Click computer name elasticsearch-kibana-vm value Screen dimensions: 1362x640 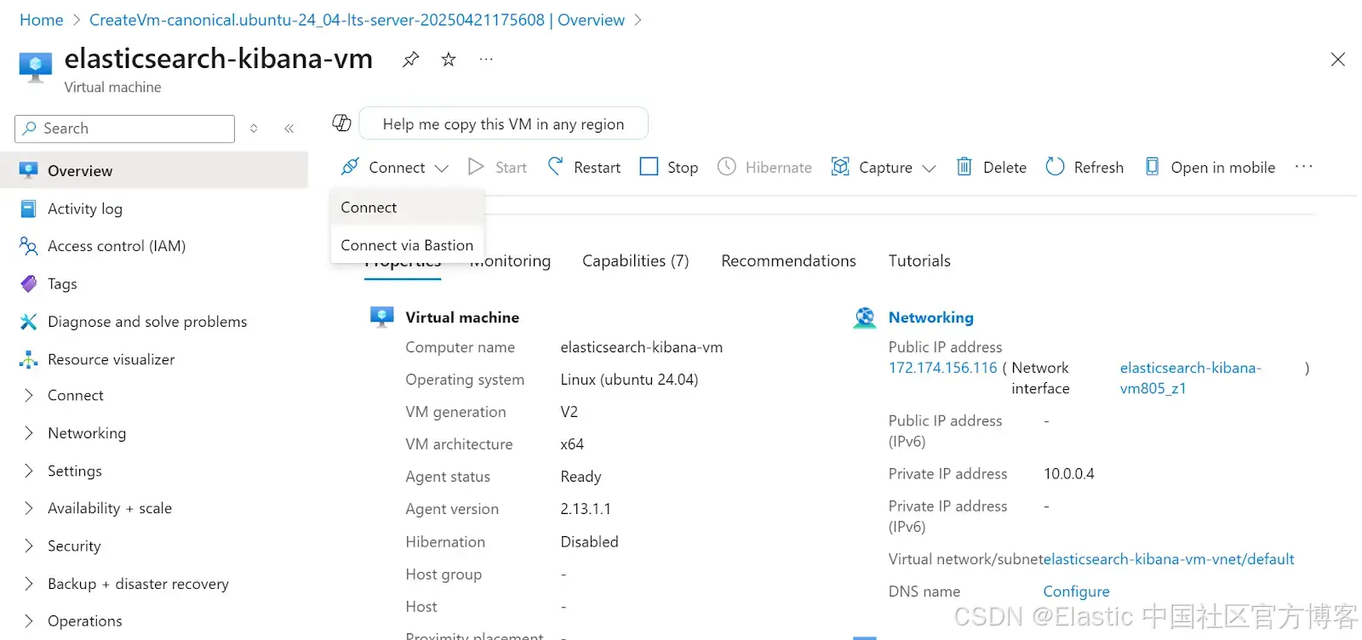(641, 347)
